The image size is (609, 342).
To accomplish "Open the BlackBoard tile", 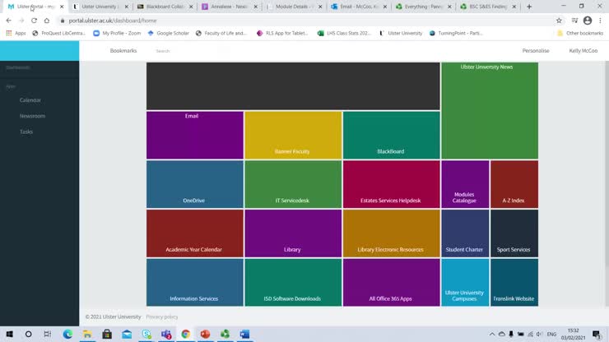I will click(392, 135).
